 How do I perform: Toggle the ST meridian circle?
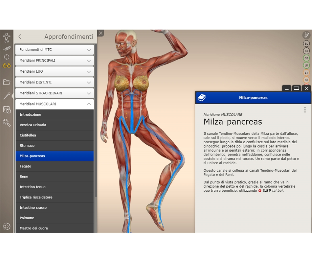306,73
